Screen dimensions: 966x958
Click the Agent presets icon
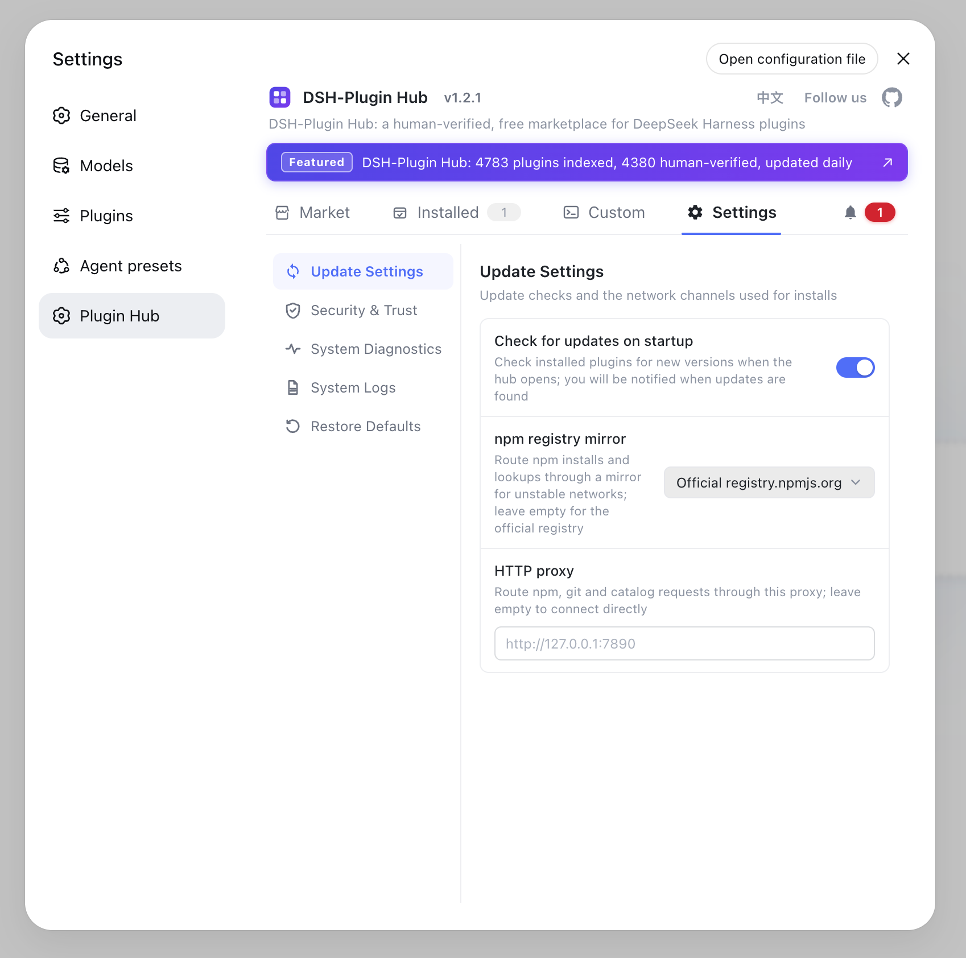tap(61, 266)
